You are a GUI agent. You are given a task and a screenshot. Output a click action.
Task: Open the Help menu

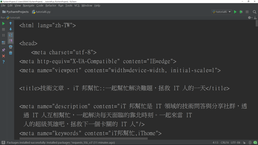97,6
